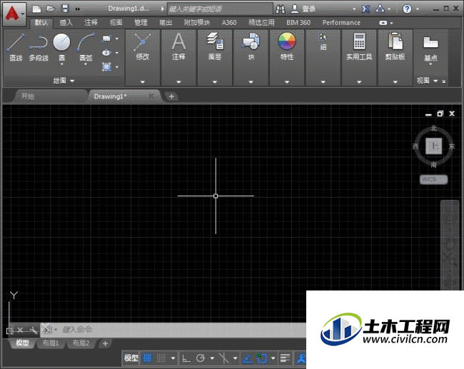
Task: Open the Performance ribbon tab
Action: [x=341, y=23]
